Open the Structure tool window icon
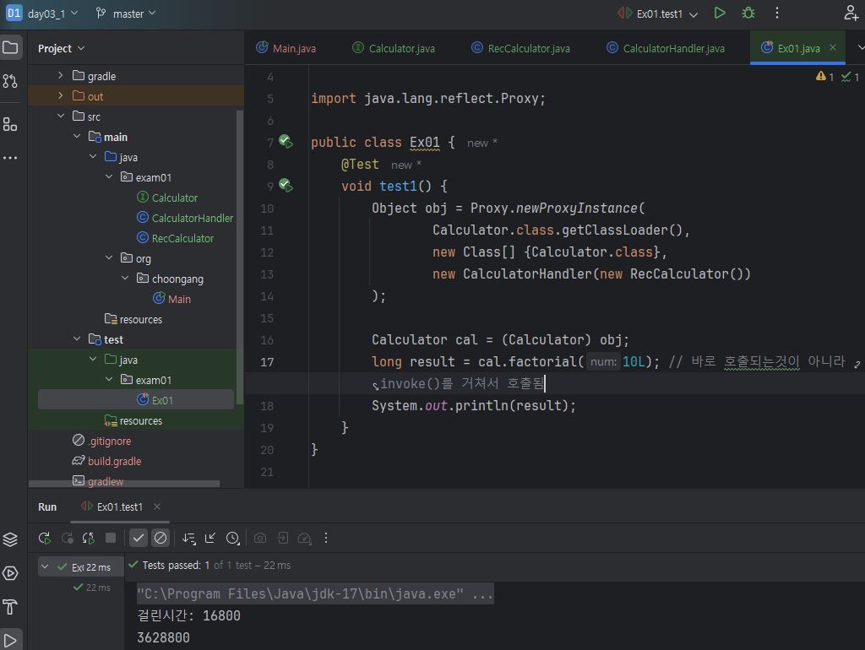 (10, 124)
